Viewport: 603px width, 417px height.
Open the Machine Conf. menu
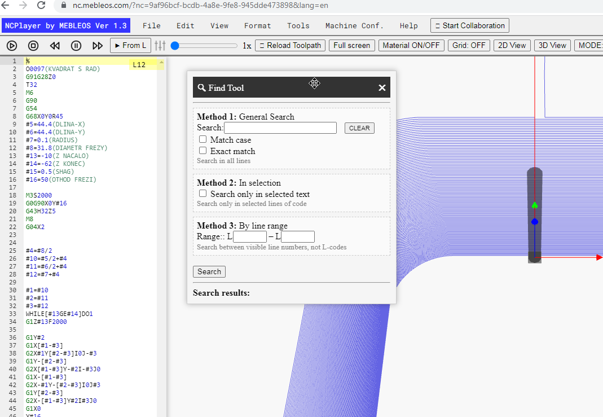(354, 26)
